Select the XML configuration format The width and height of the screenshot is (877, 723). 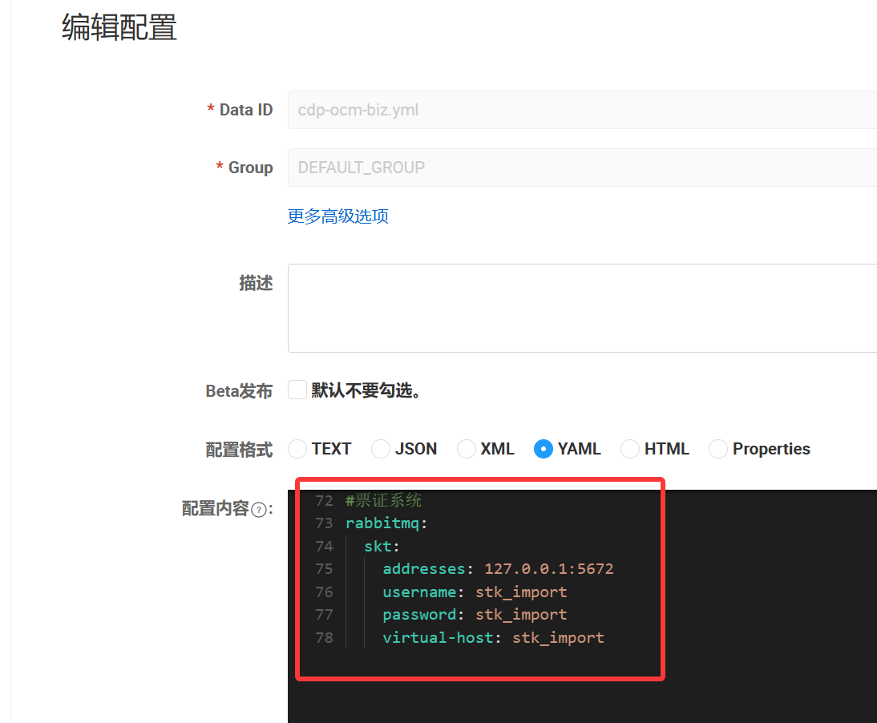coord(466,449)
